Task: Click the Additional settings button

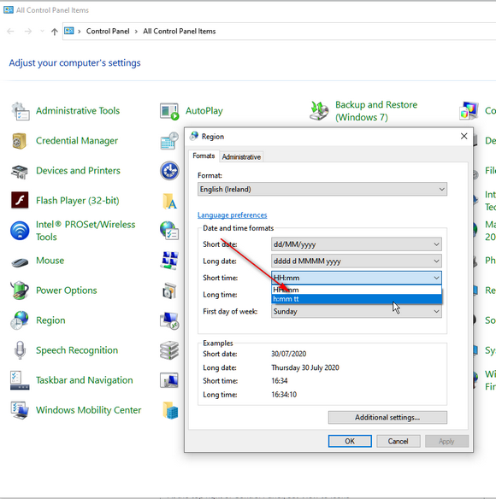Action: pyautogui.click(x=387, y=418)
